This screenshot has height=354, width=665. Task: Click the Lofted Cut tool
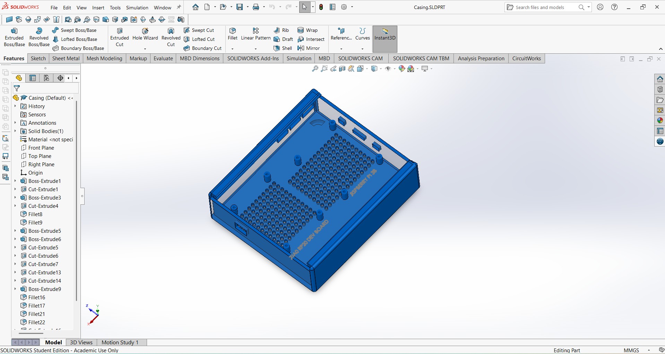tap(199, 39)
